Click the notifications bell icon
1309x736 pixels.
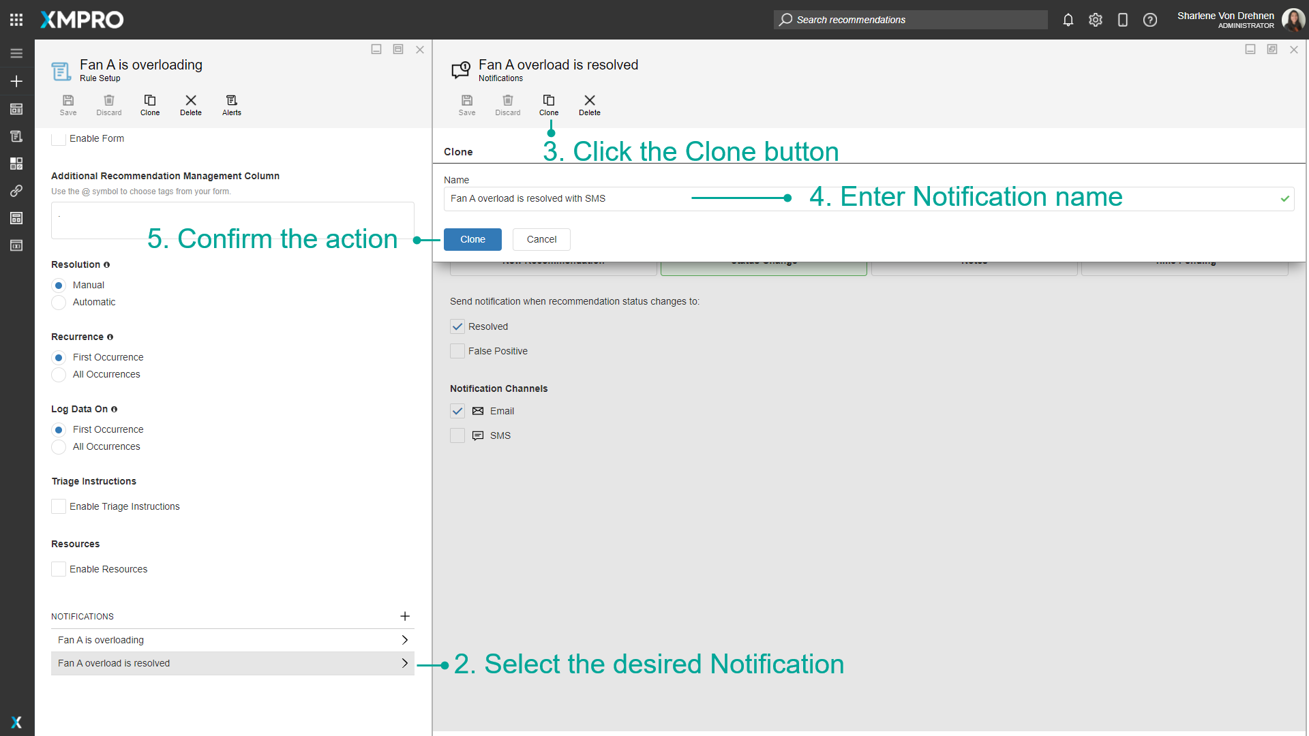tap(1068, 20)
